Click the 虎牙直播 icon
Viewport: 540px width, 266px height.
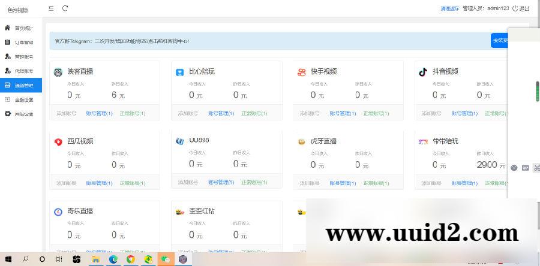pyautogui.click(x=302, y=141)
